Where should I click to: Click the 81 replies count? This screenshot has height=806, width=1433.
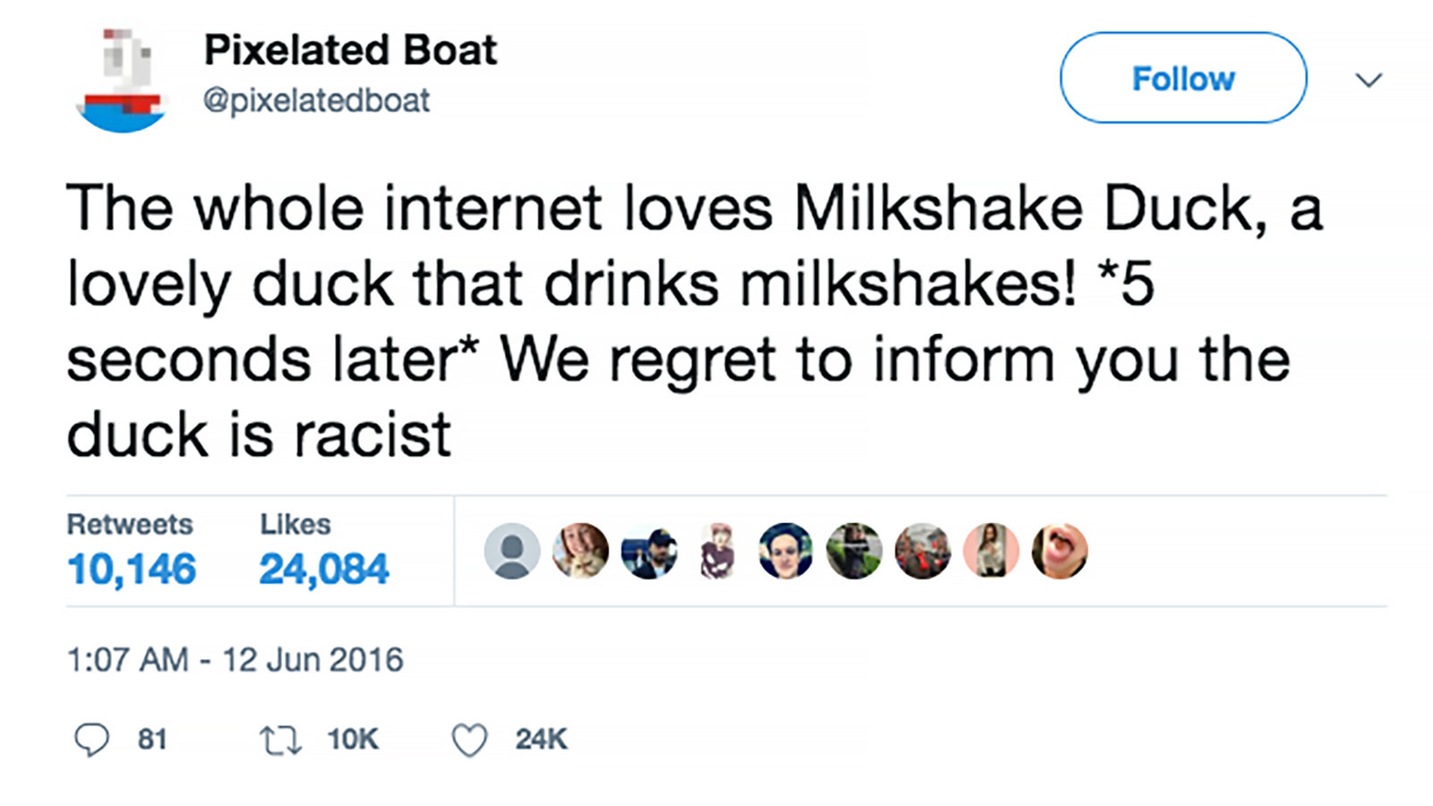point(152,740)
